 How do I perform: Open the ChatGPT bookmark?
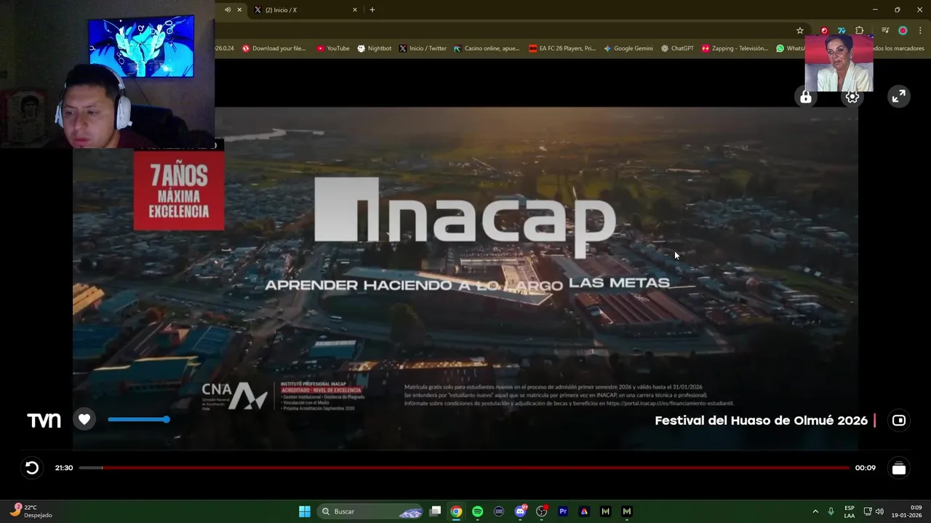click(x=677, y=49)
